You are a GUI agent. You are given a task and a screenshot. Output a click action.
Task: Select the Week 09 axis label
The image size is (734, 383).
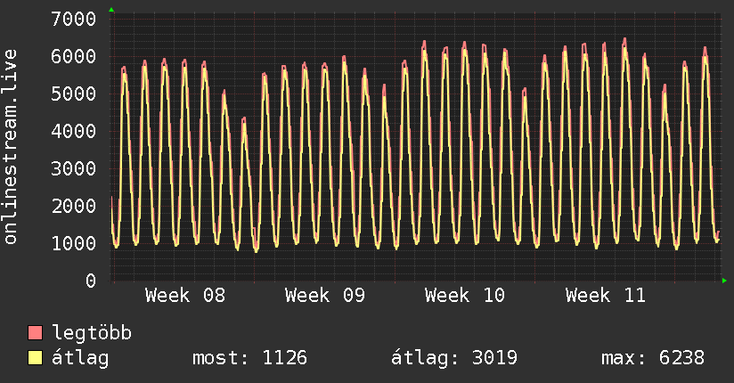pyautogui.click(x=325, y=296)
